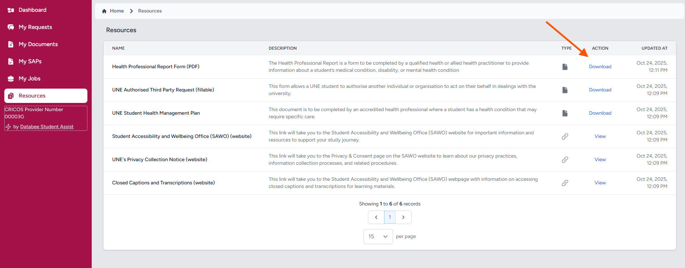Go to the previous page with the left chevron
The width and height of the screenshot is (685, 268).
tap(376, 217)
